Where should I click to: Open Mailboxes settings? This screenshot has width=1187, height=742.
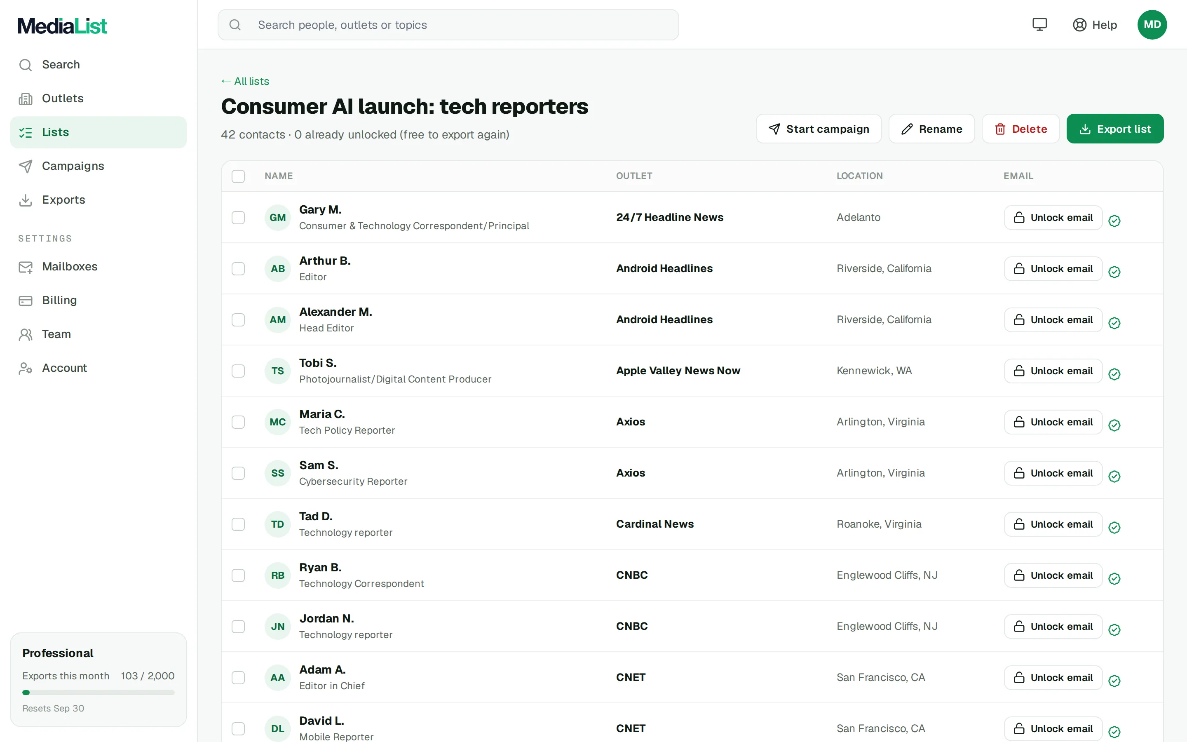[98, 266]
